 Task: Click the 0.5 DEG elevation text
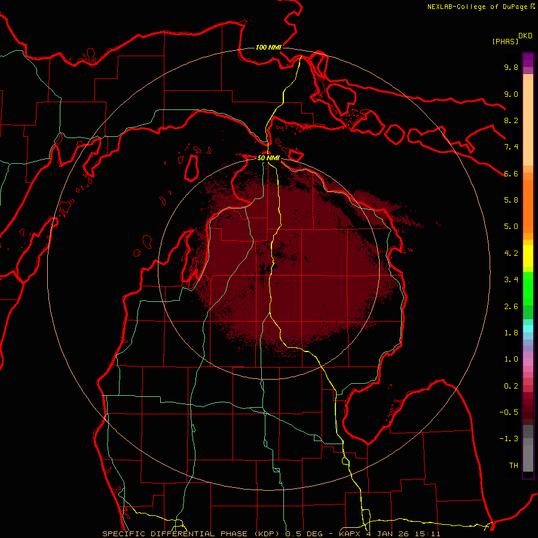point(304,534)
